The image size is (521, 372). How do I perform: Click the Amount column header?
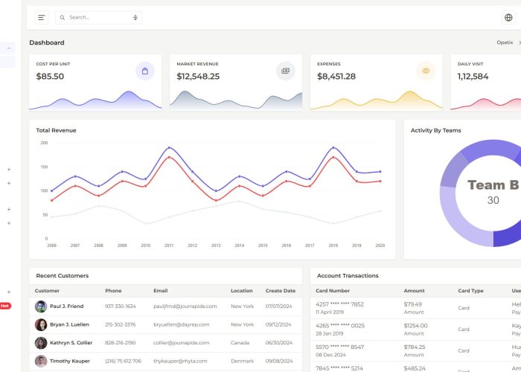tap(415, 291)
